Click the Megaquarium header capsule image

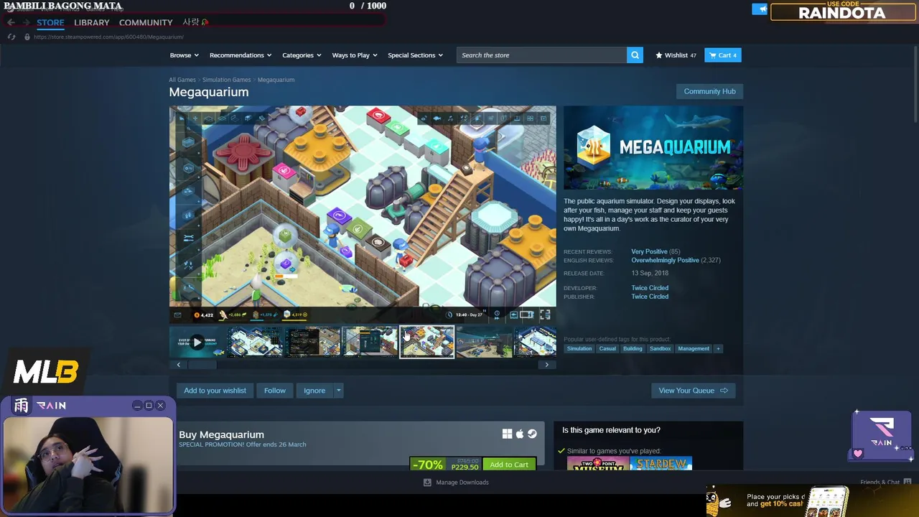click(653, 148)
